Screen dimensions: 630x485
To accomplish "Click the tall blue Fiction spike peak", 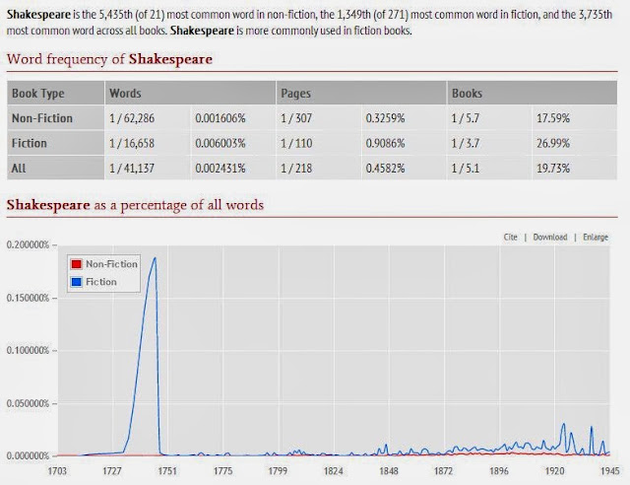I will coord(156,258).
